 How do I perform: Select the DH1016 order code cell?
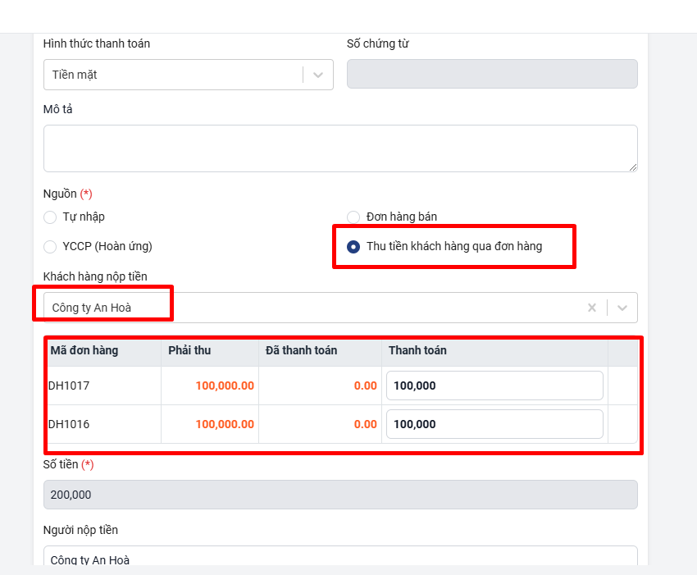69,424
